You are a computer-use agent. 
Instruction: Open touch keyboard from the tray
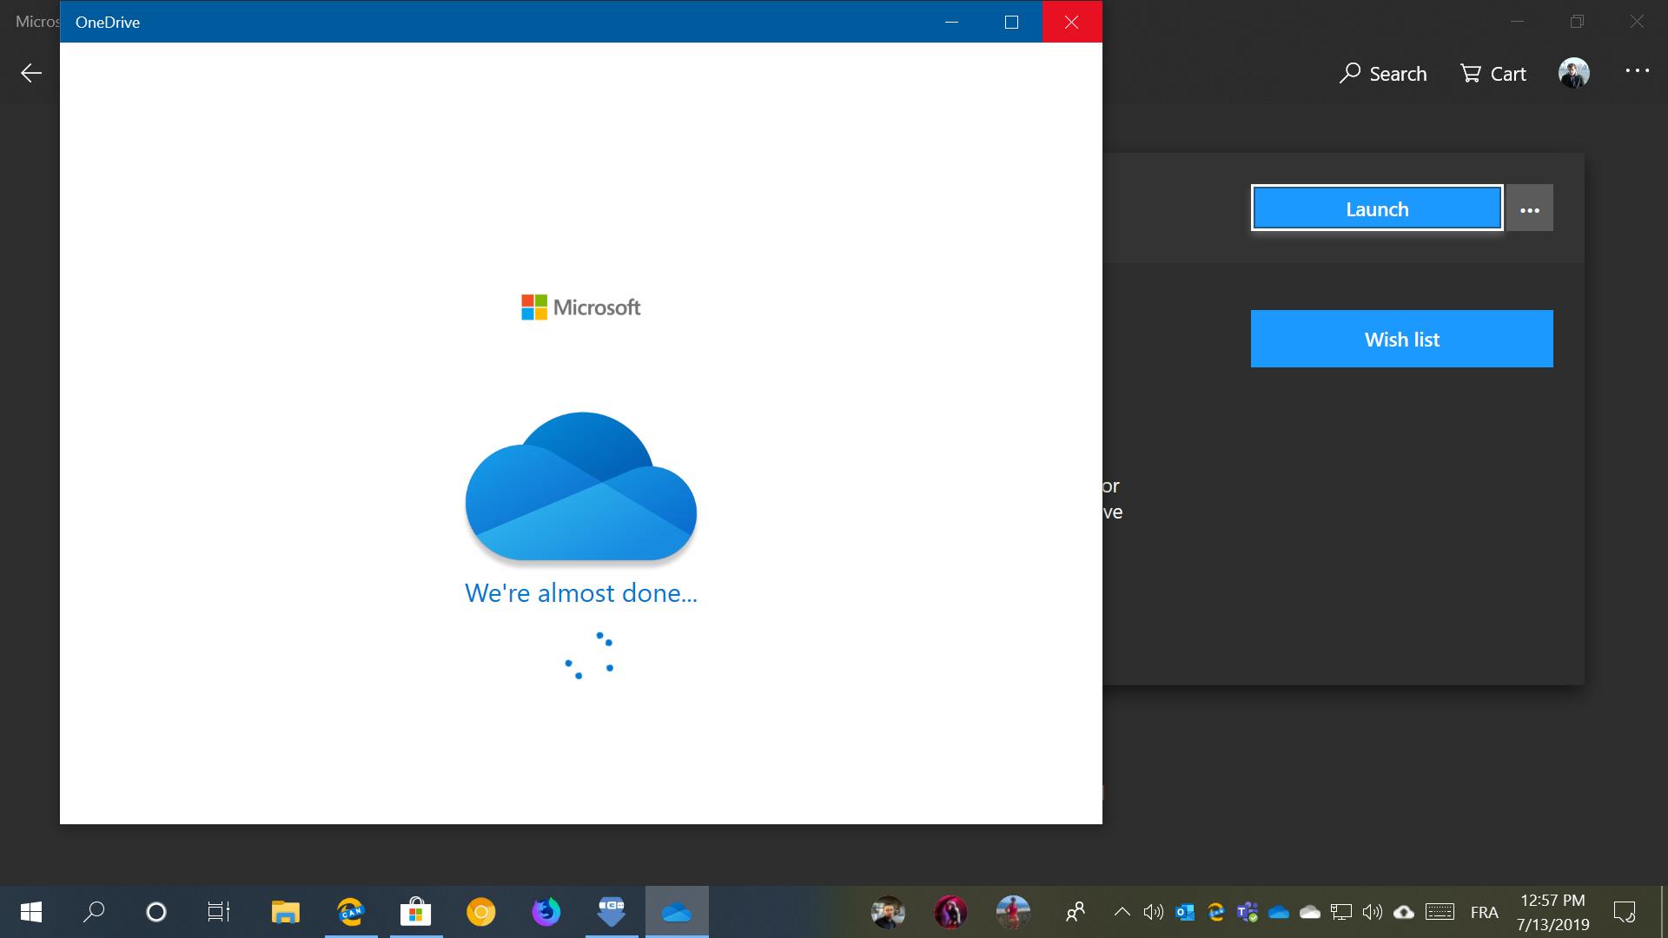1440,912
